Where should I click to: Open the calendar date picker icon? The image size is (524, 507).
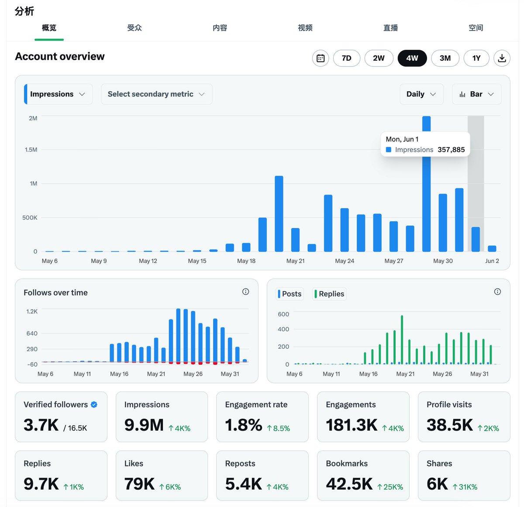(x=321, y=58)
